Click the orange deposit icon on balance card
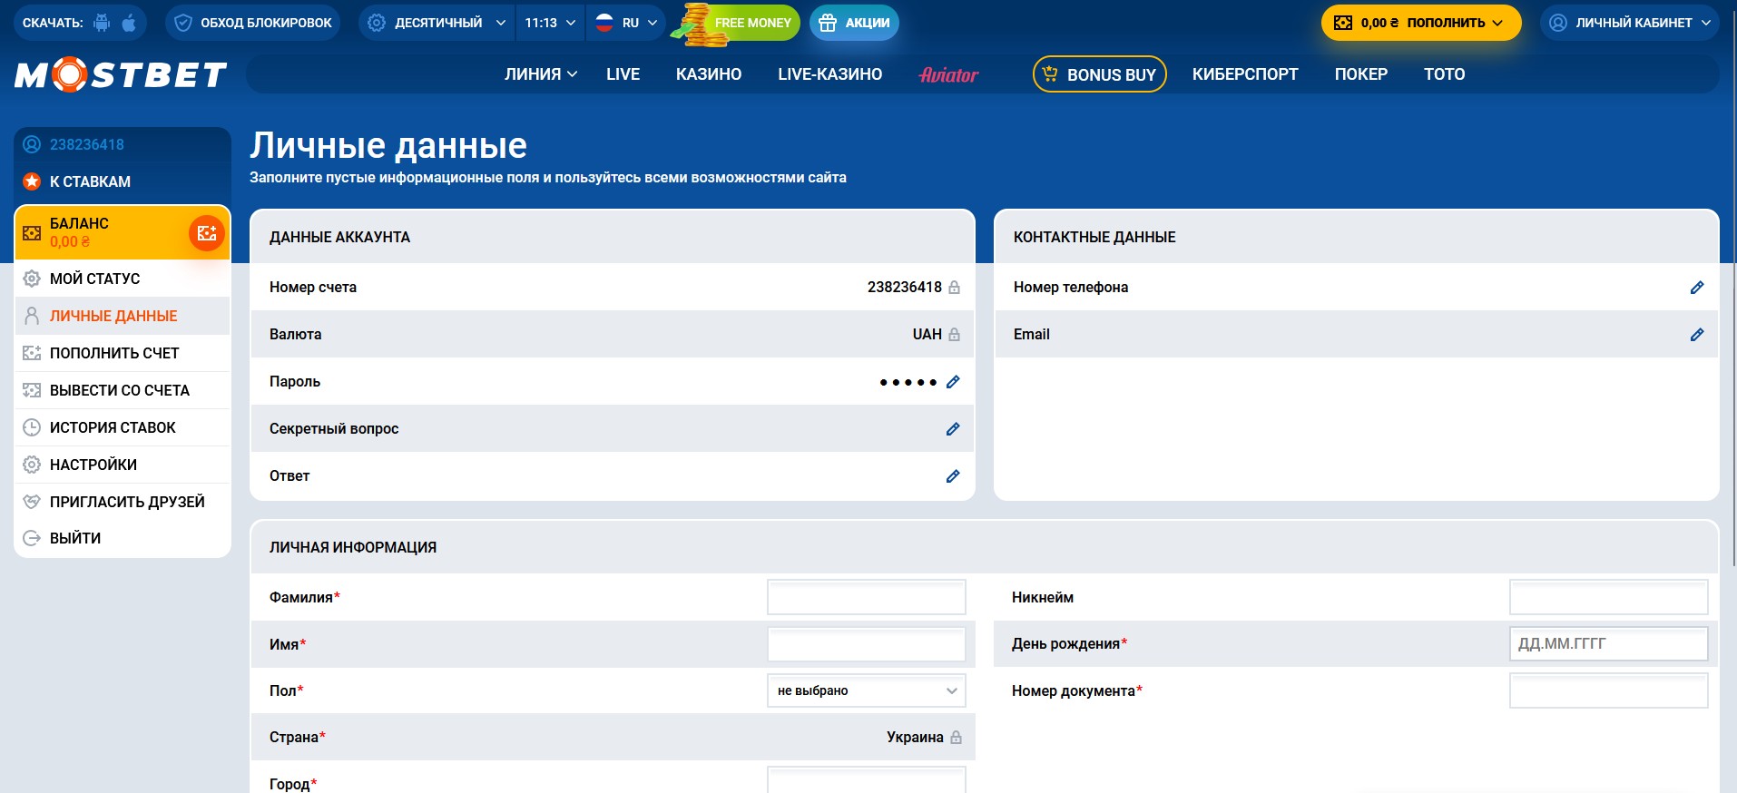This screenshot has height=793, width=1737. [x=207, y=233]
